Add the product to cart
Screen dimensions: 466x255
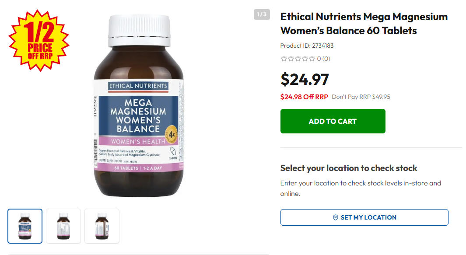point(333,121)
